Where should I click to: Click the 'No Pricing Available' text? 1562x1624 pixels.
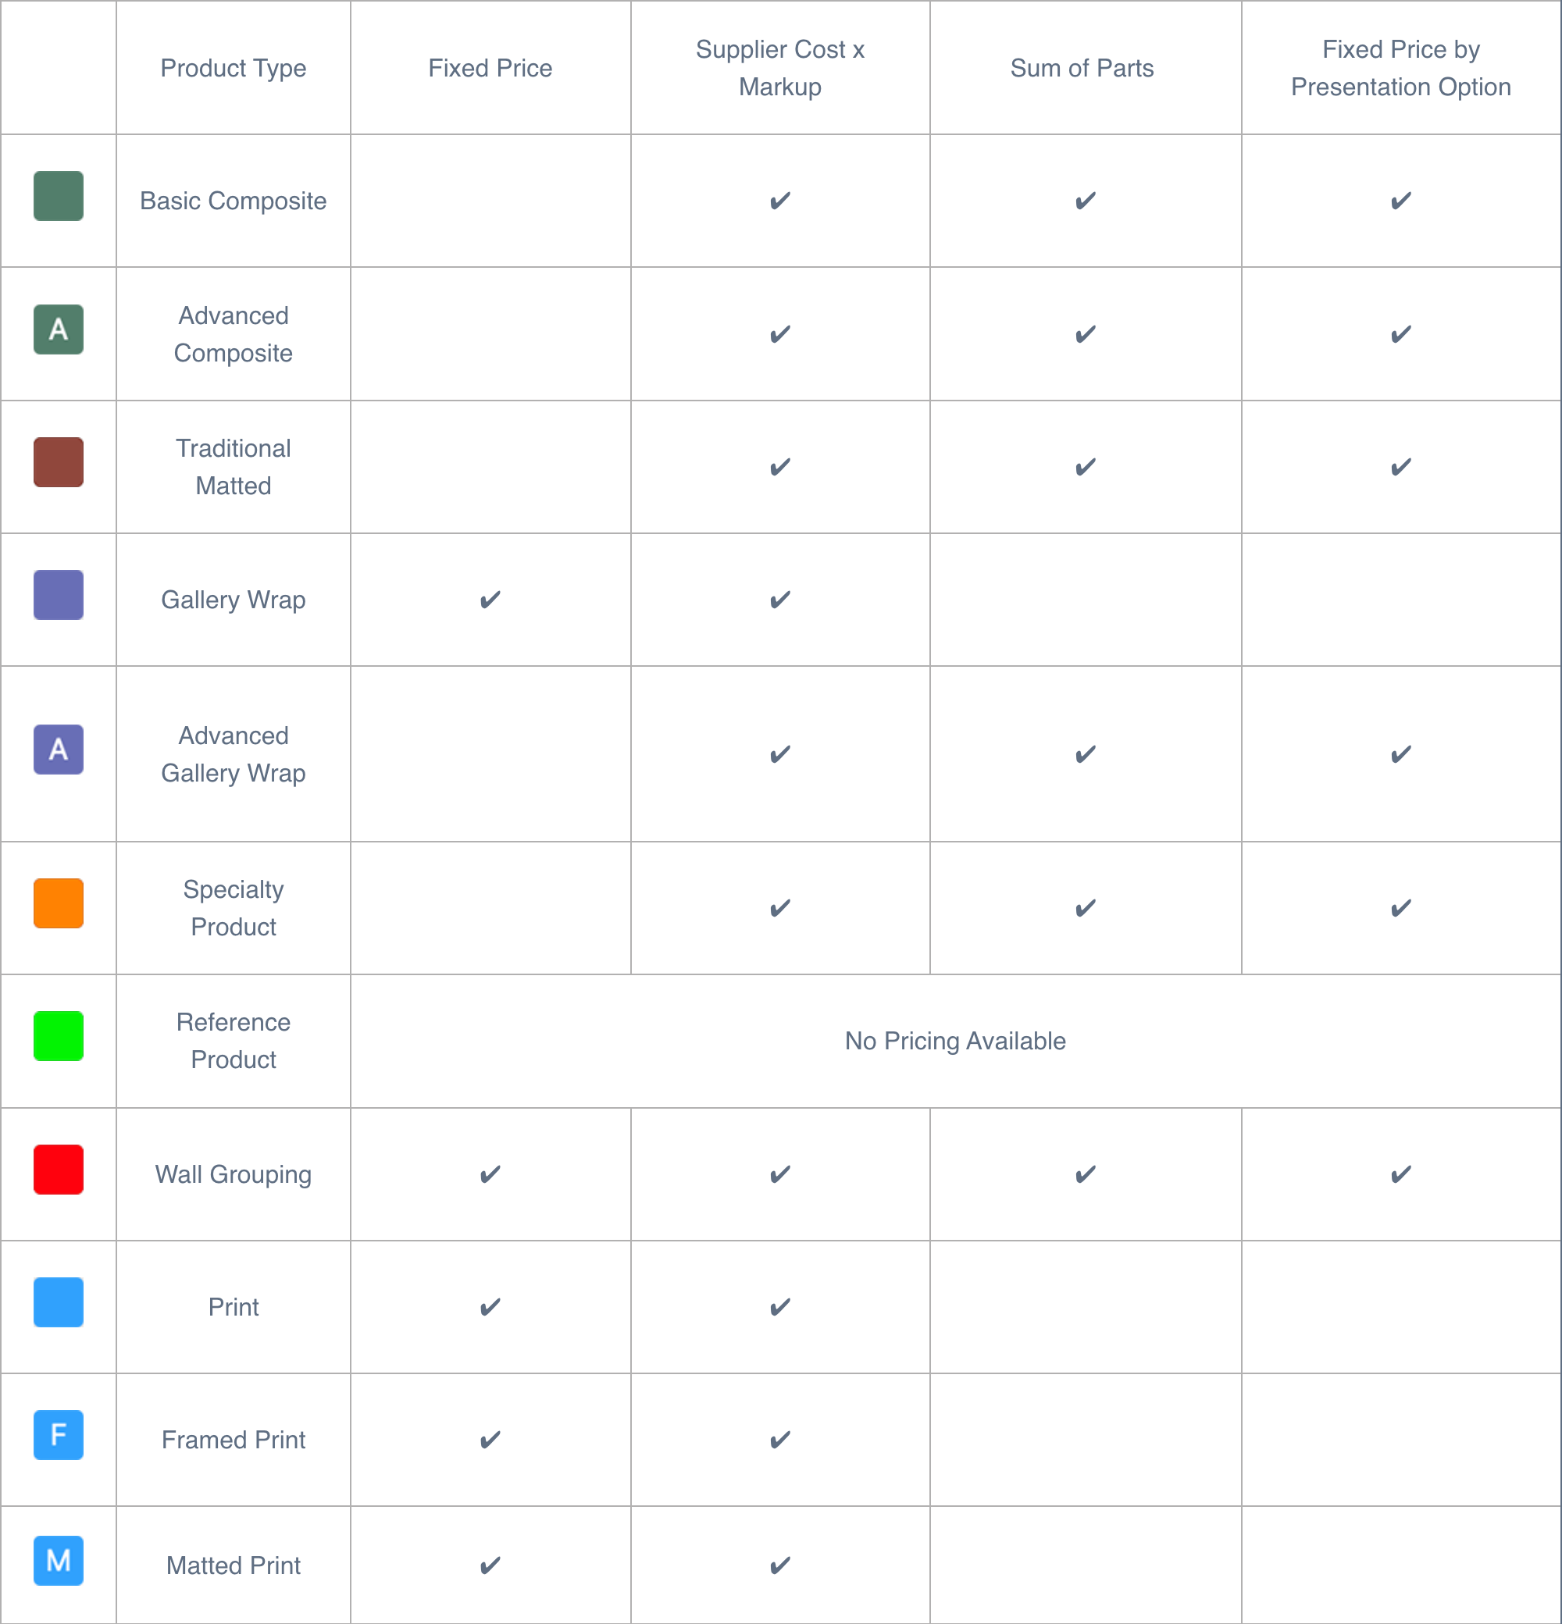[954, 1041]
